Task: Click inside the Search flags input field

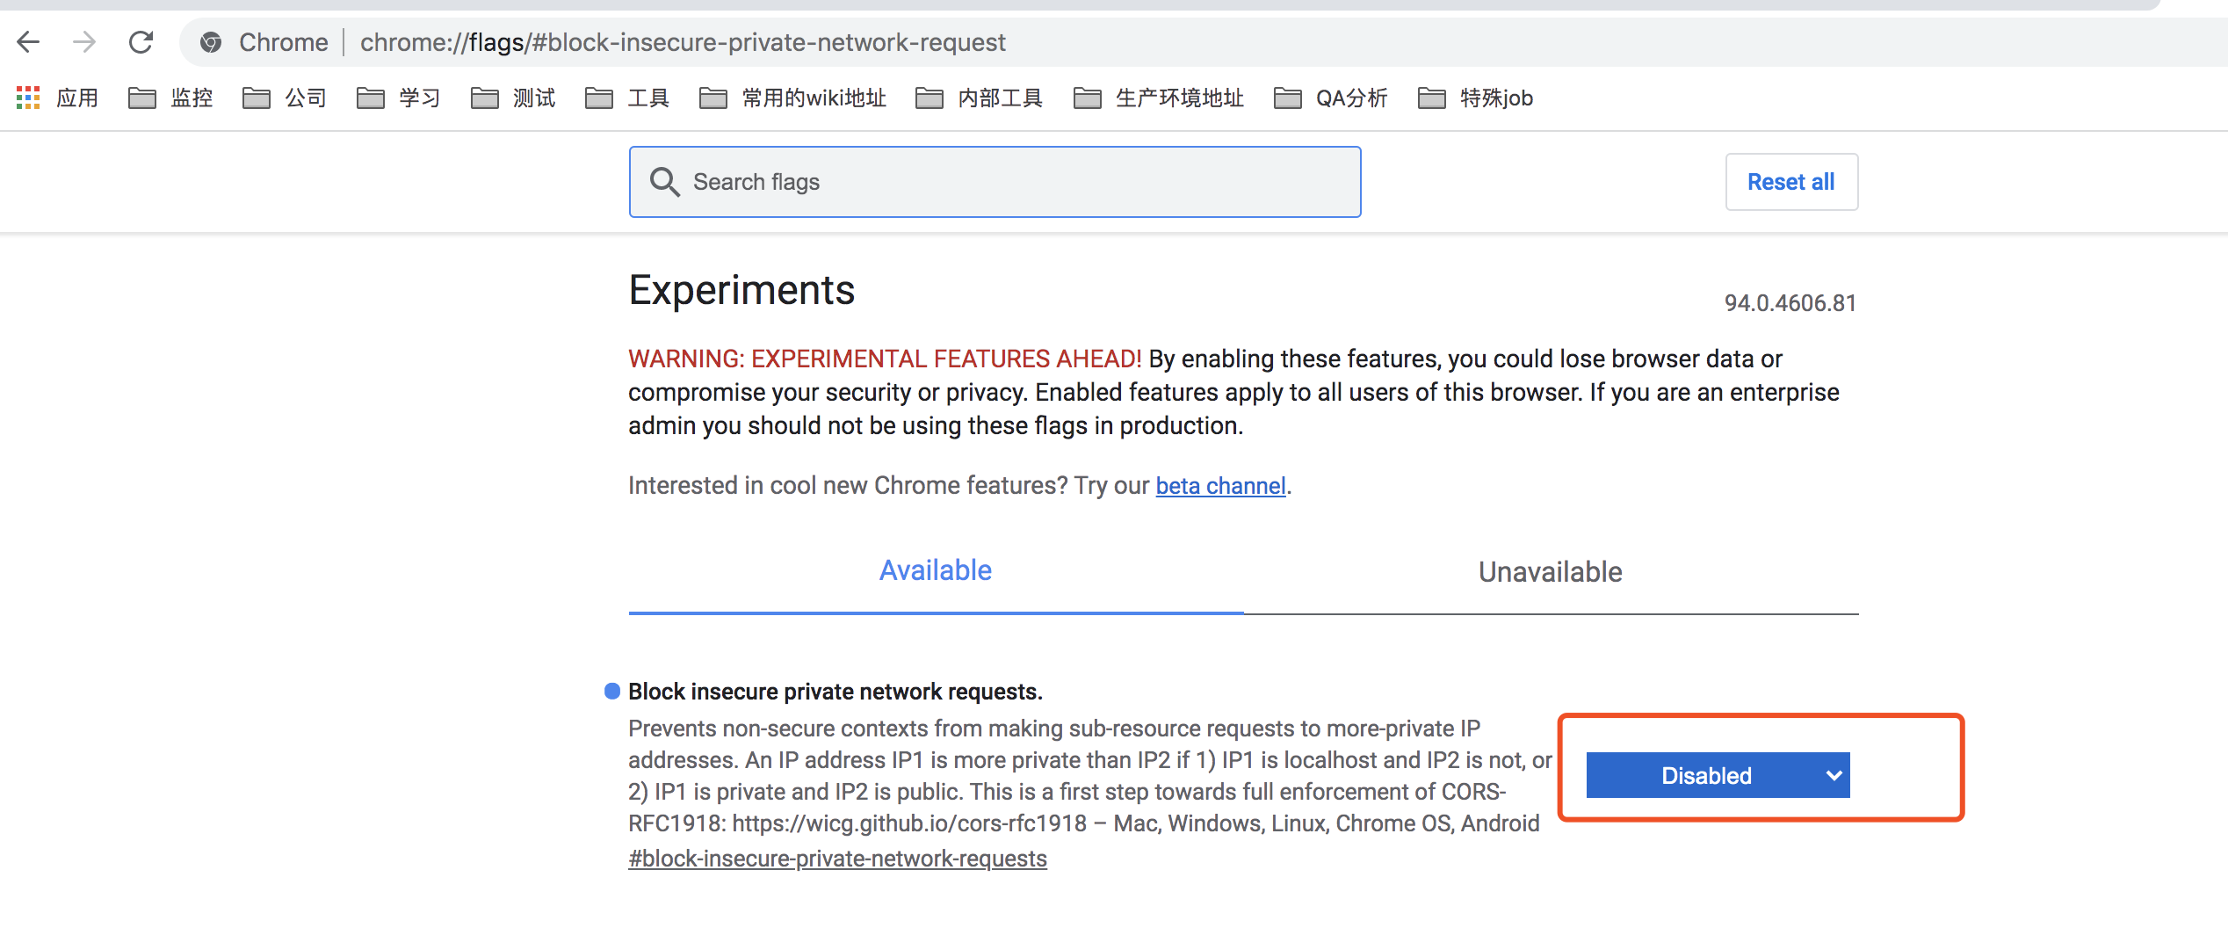Action: (966, 181)
